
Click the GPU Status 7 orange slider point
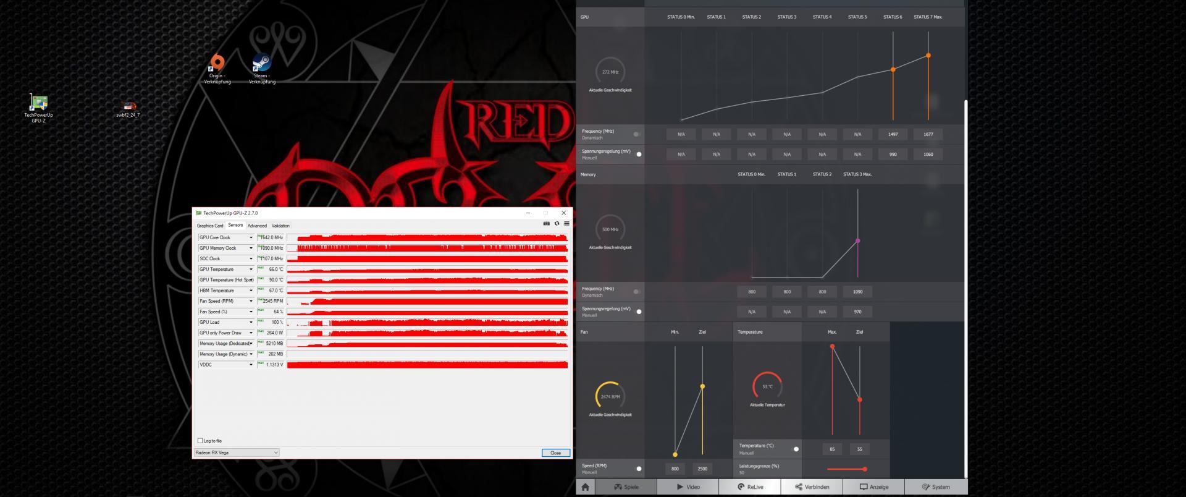pyautogui.click(x=928, y=56)
